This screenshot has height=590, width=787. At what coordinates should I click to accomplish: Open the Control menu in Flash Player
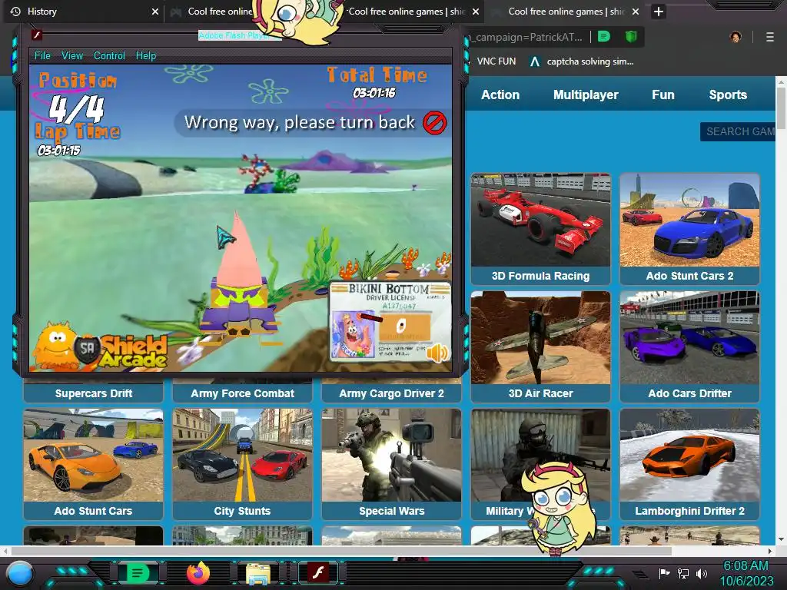tap(109, 55)
